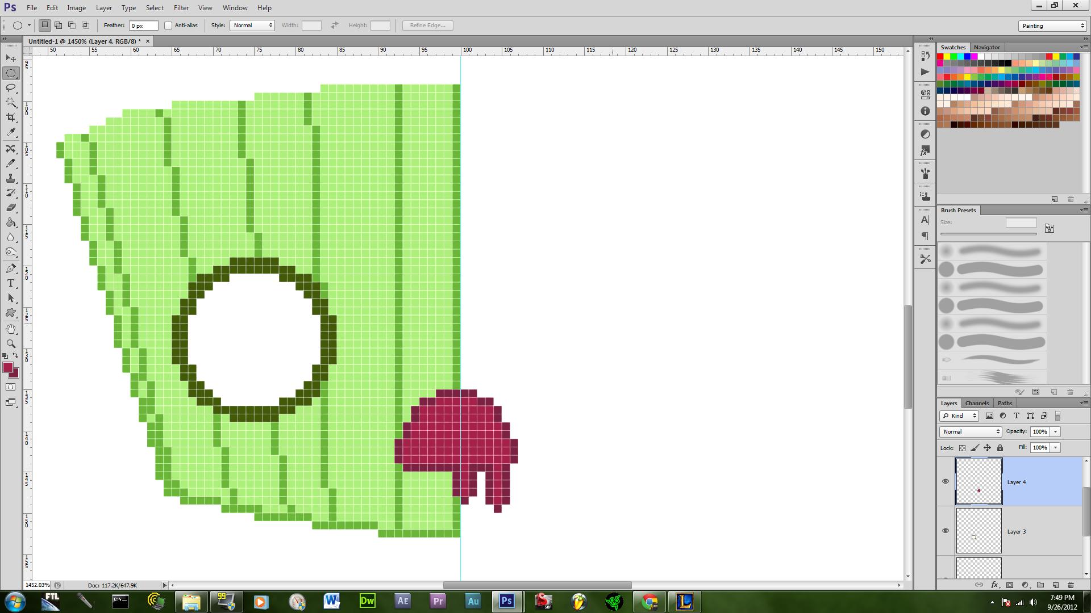The image size is (1091, 613).
Task: Click the Delete layer trash icon
Action: point(1071,585)
